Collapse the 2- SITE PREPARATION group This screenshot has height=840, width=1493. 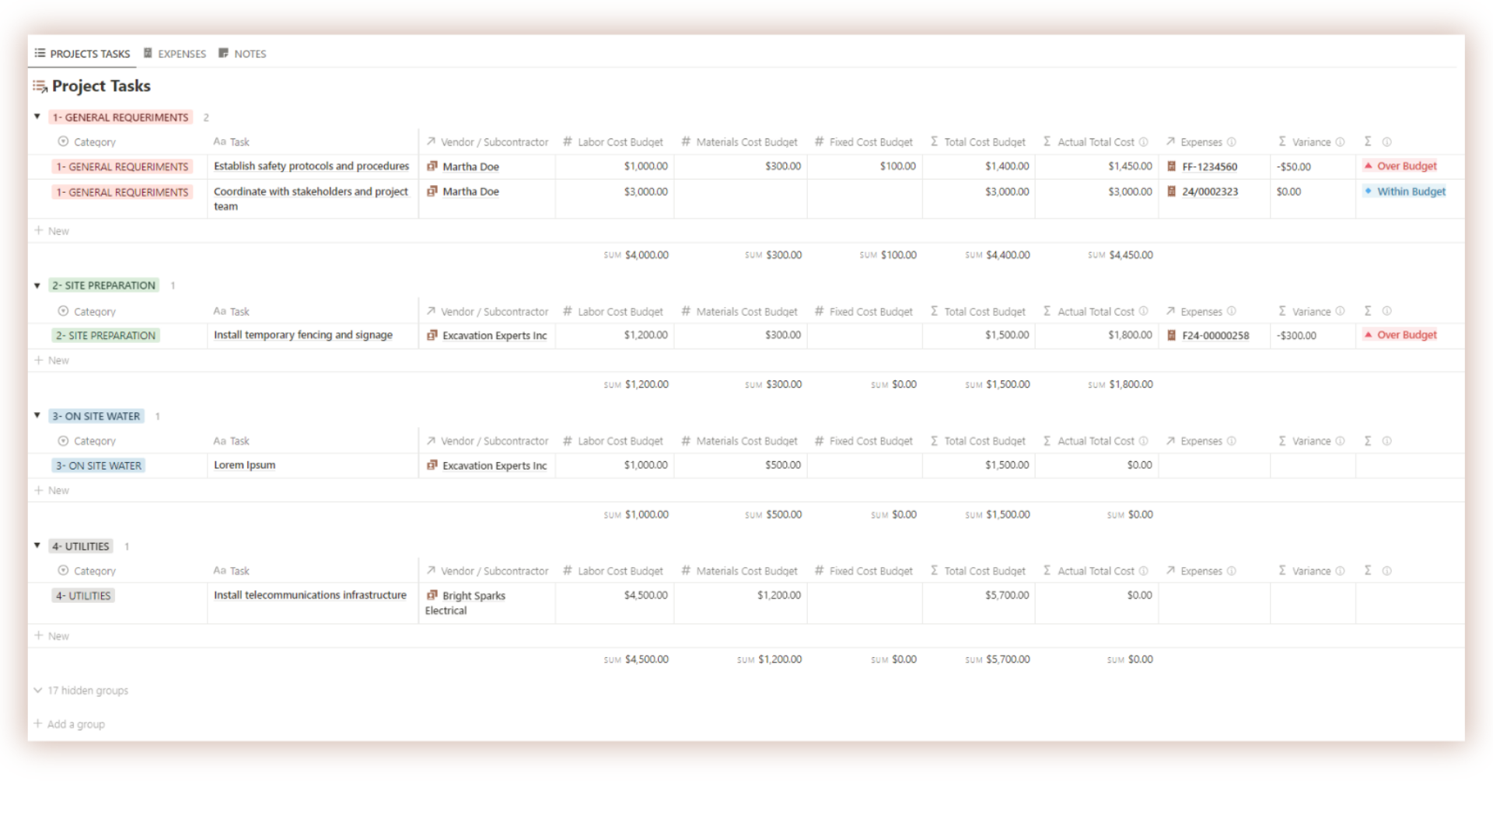(37, 285)
